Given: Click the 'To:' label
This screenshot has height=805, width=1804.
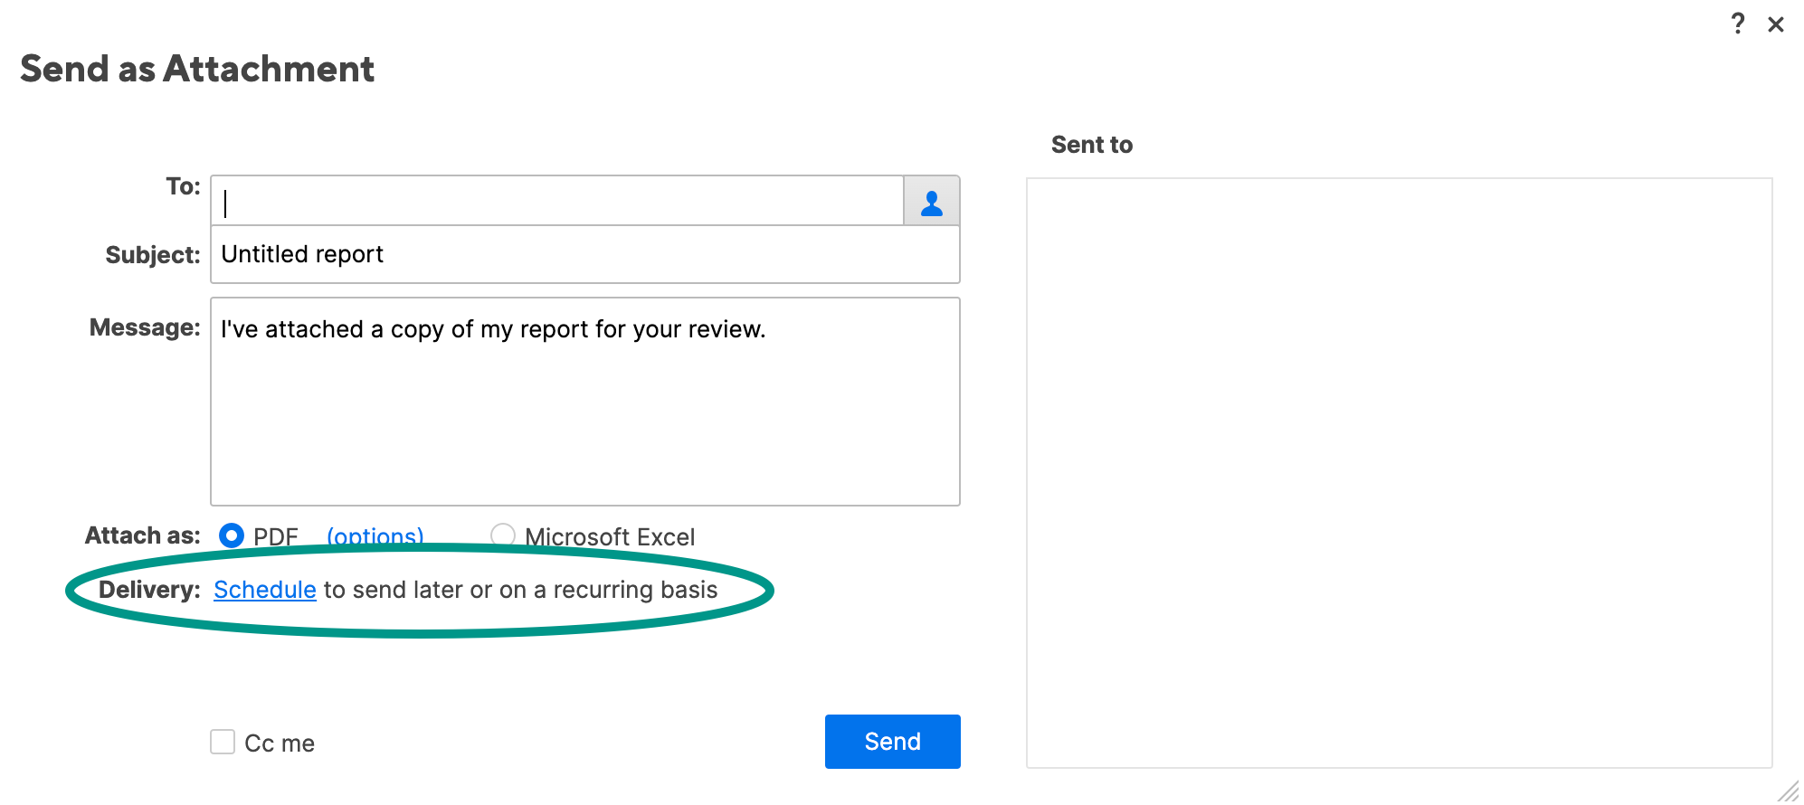Looking at the screenshot, I should click(x=183, y=186).
